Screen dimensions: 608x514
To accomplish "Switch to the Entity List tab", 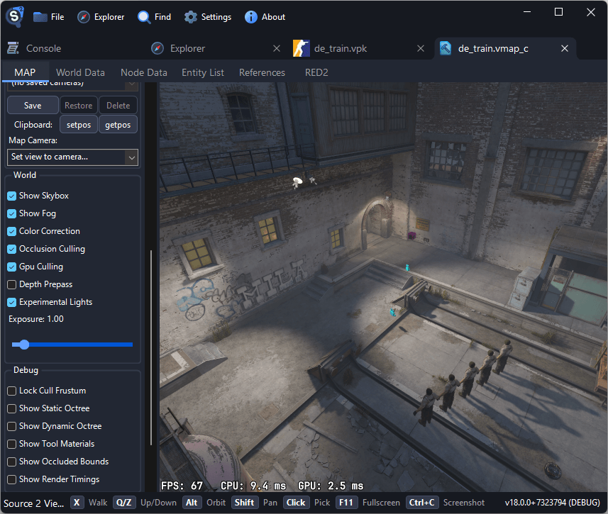I will click(202, 72).
